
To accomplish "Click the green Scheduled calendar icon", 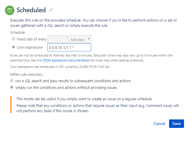I will tap(10, 10).
